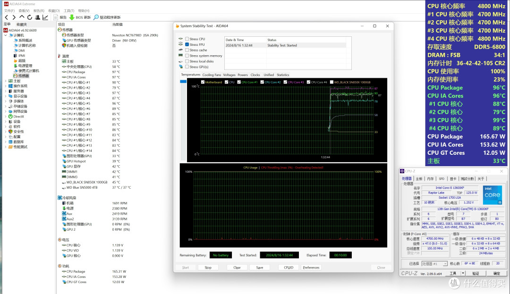Click the refresh icon in AIDA64 toolbar
Screen dimensions: 510x294
pos(30,17)
